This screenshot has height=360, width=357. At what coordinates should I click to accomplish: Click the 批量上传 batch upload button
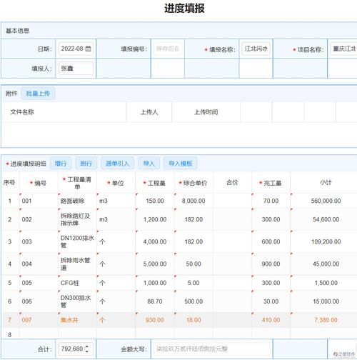pyautogui.click(x=38, y=94)
